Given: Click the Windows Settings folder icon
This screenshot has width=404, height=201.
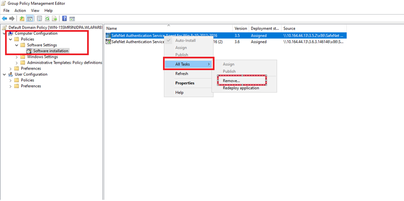Looking at the screenshot, I should [23, 57].
